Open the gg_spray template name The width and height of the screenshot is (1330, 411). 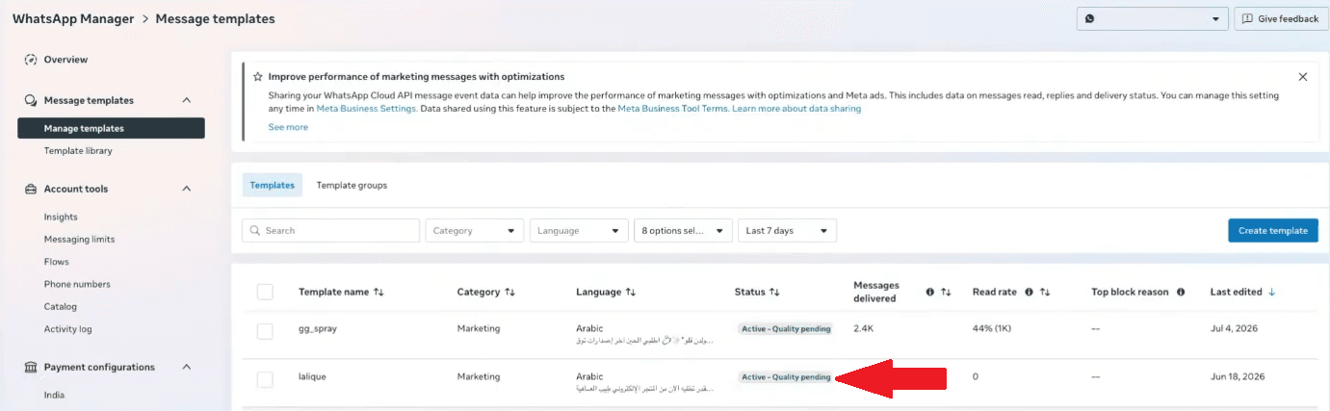point(318,329)
